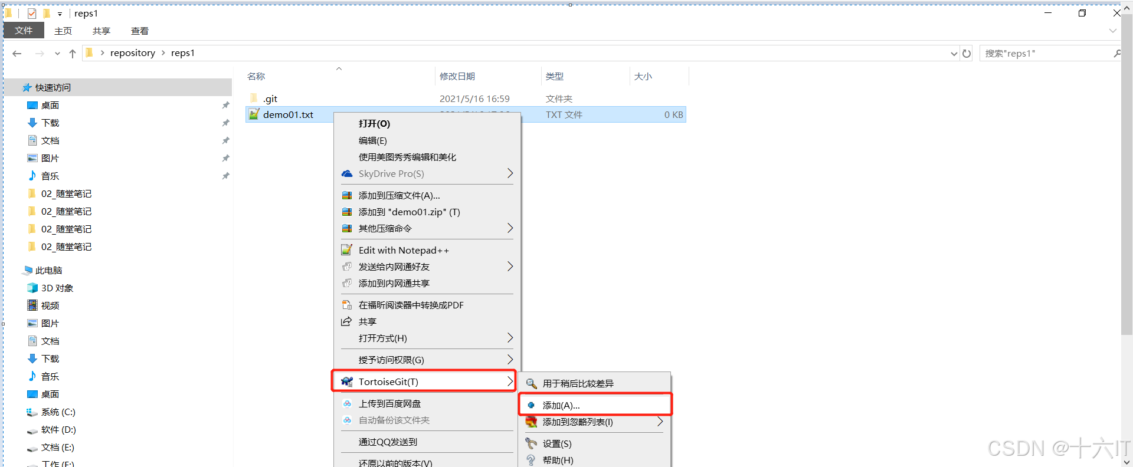The image size is (1133, 467).
Task: Click the archive icon beside 添加到 "demo01.zip"
Action: (347, 212)
